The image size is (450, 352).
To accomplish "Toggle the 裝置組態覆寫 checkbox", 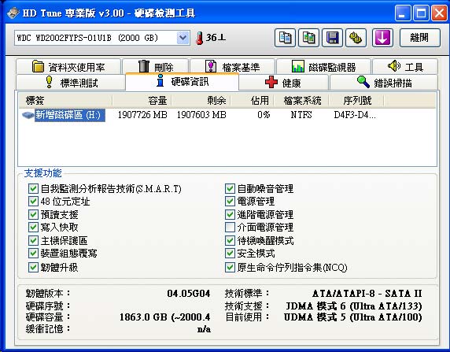I will coord(33,253).
